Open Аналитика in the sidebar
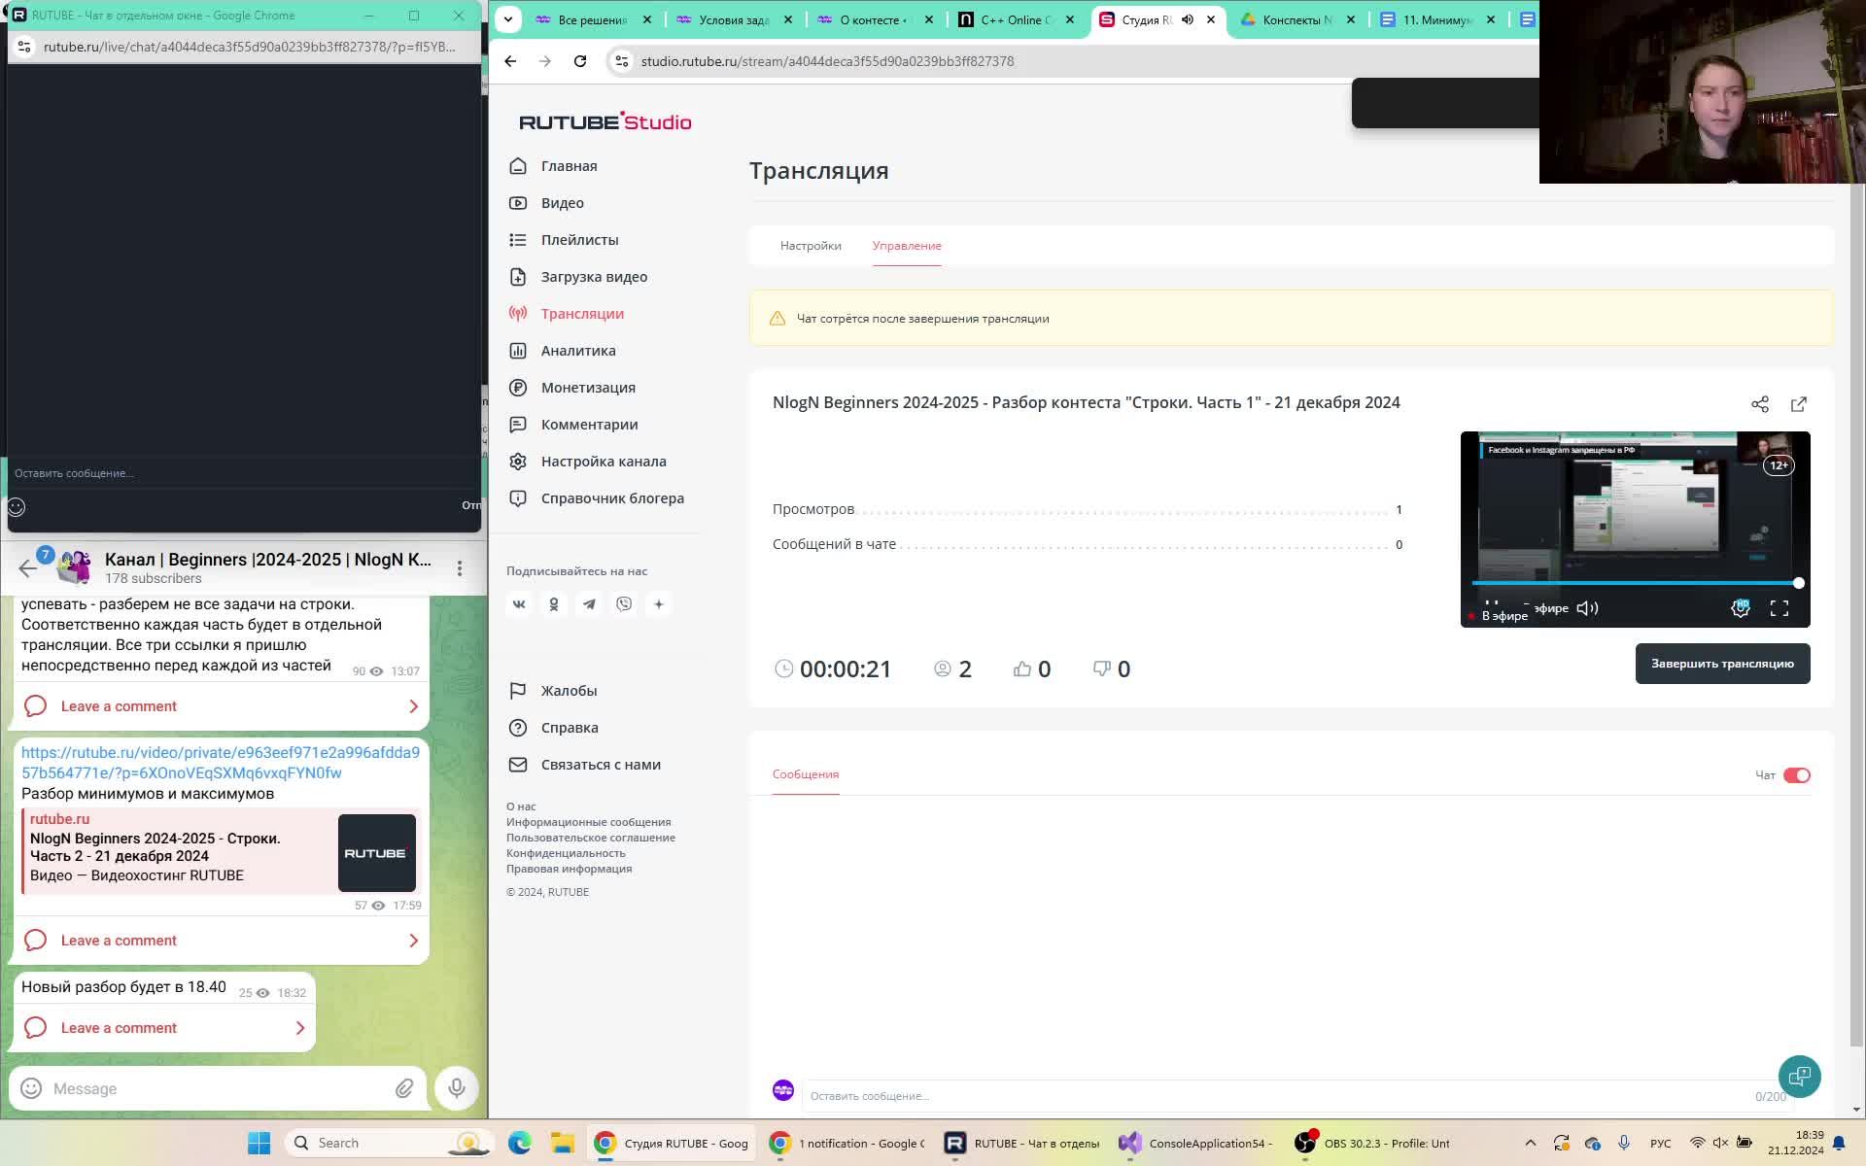The width and height of the screenshot is (1866, 1166). 577,351
